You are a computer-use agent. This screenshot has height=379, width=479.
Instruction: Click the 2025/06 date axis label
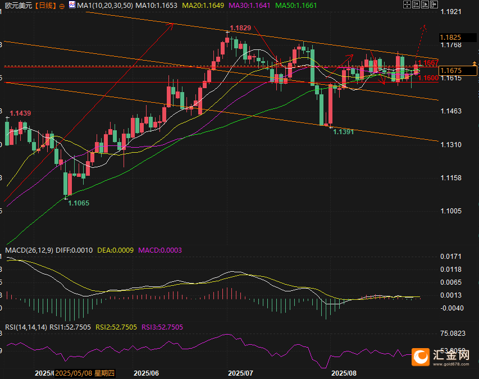tap(147, 373)
